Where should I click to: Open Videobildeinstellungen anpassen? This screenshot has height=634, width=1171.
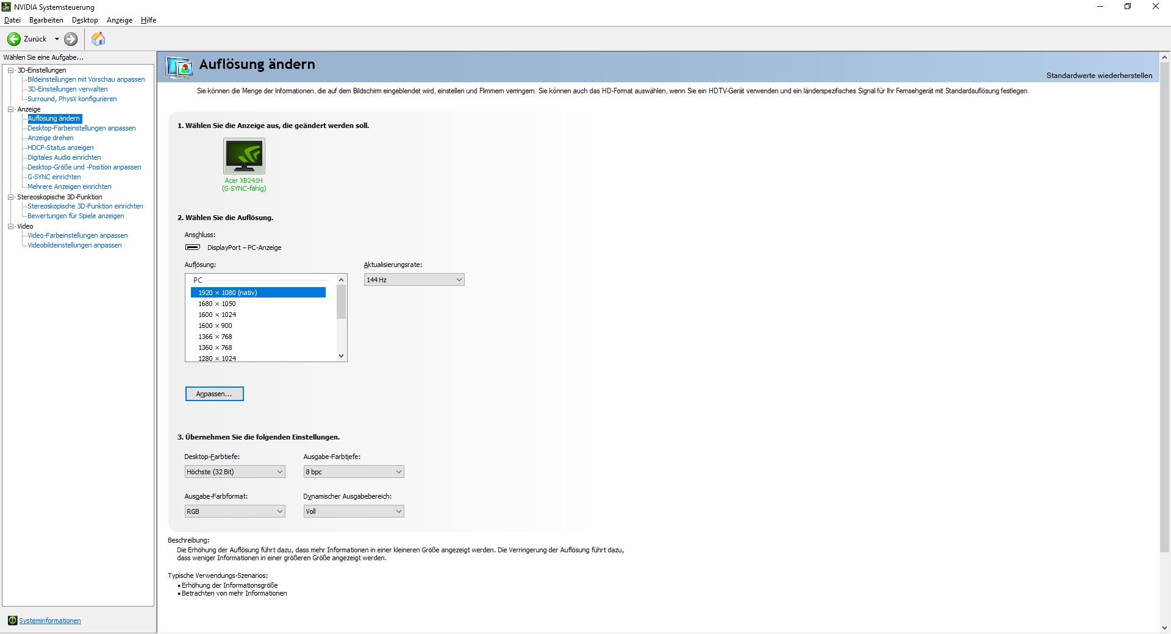click(74, 245)
